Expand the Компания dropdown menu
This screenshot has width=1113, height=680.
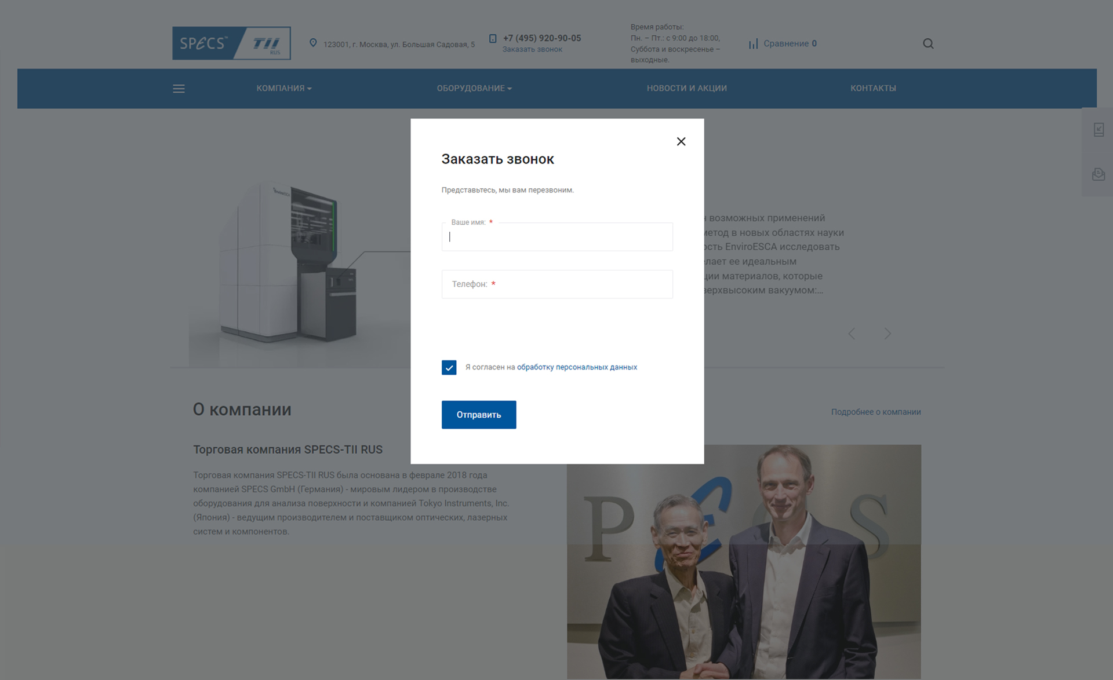(284, 88)
